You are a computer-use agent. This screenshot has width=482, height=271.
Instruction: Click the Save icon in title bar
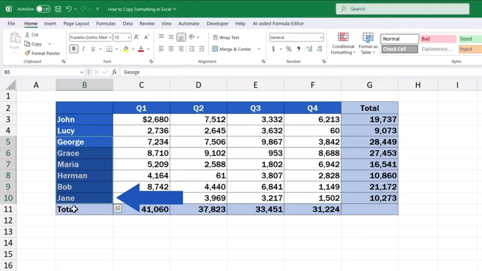pos(58,9)
